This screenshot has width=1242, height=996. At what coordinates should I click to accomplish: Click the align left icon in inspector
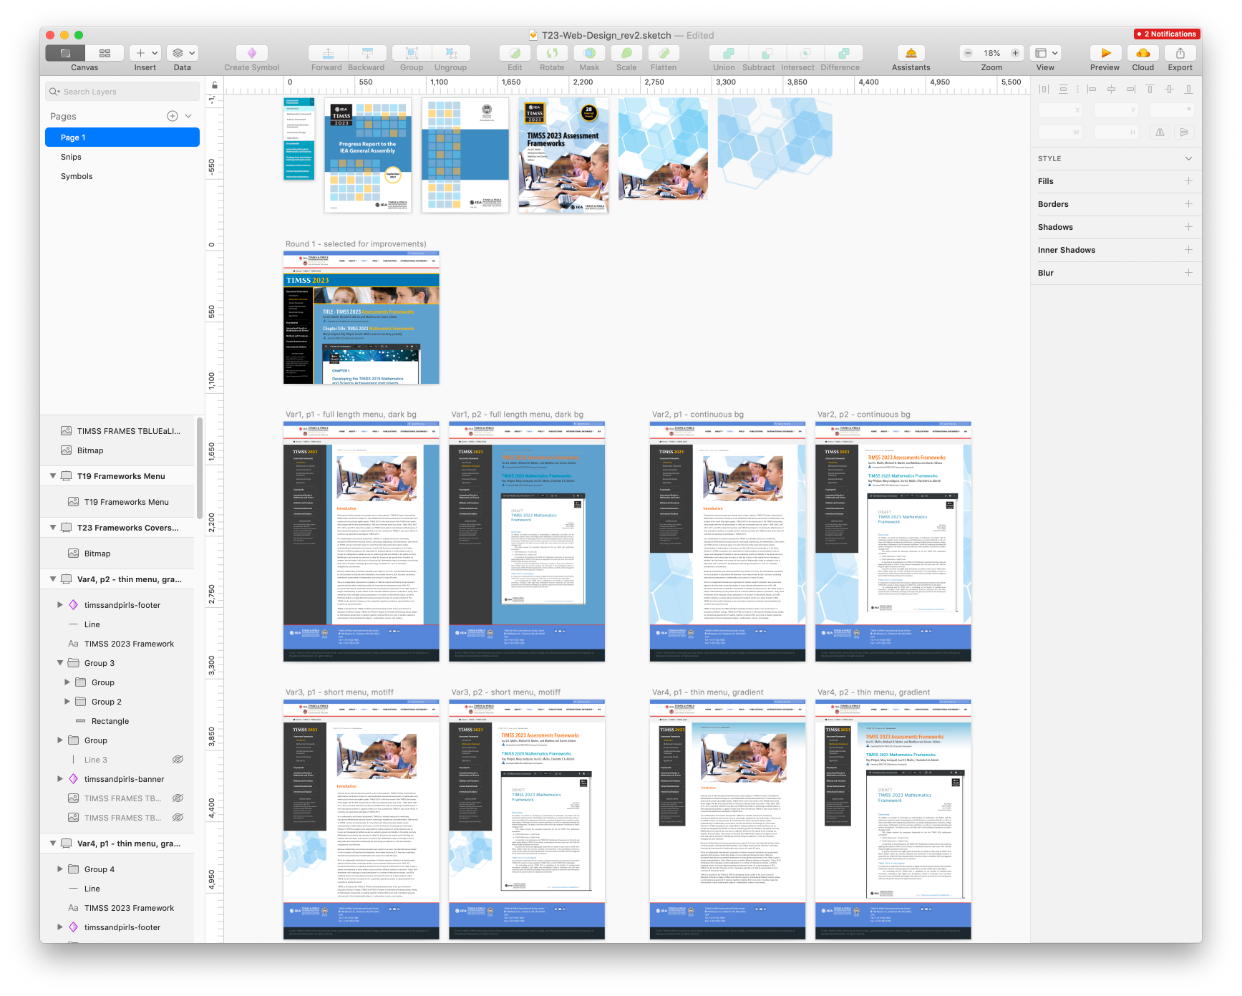1092,90
